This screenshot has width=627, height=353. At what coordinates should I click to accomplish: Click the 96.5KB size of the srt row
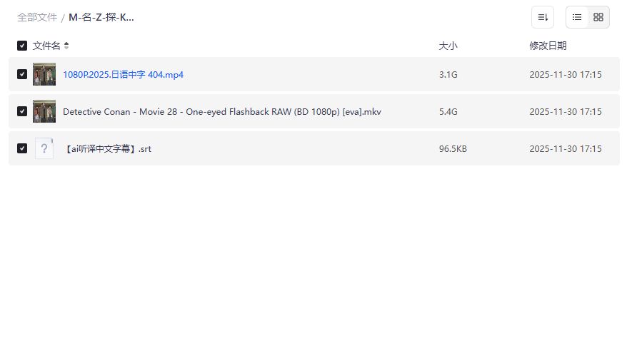453,149
